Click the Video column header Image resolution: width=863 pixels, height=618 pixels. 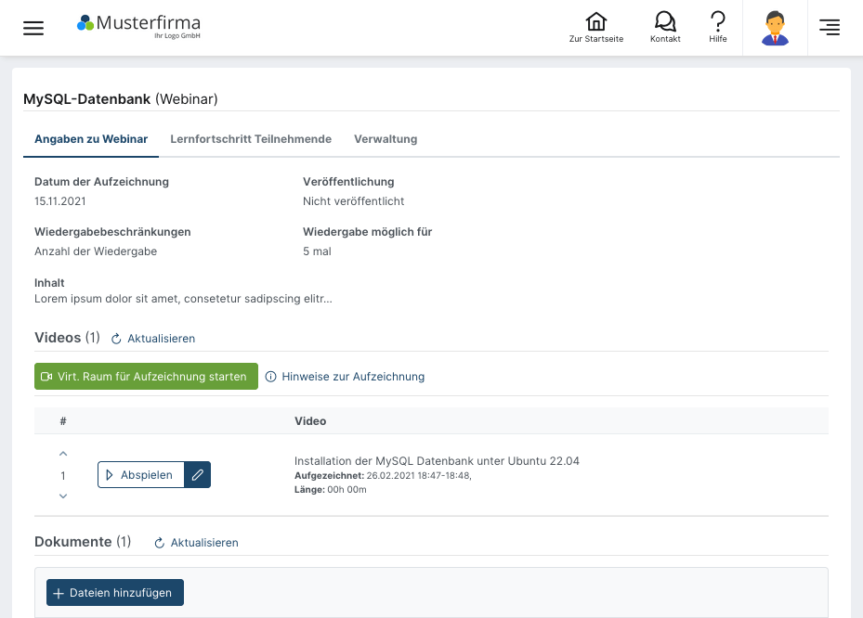coord(310,421)
